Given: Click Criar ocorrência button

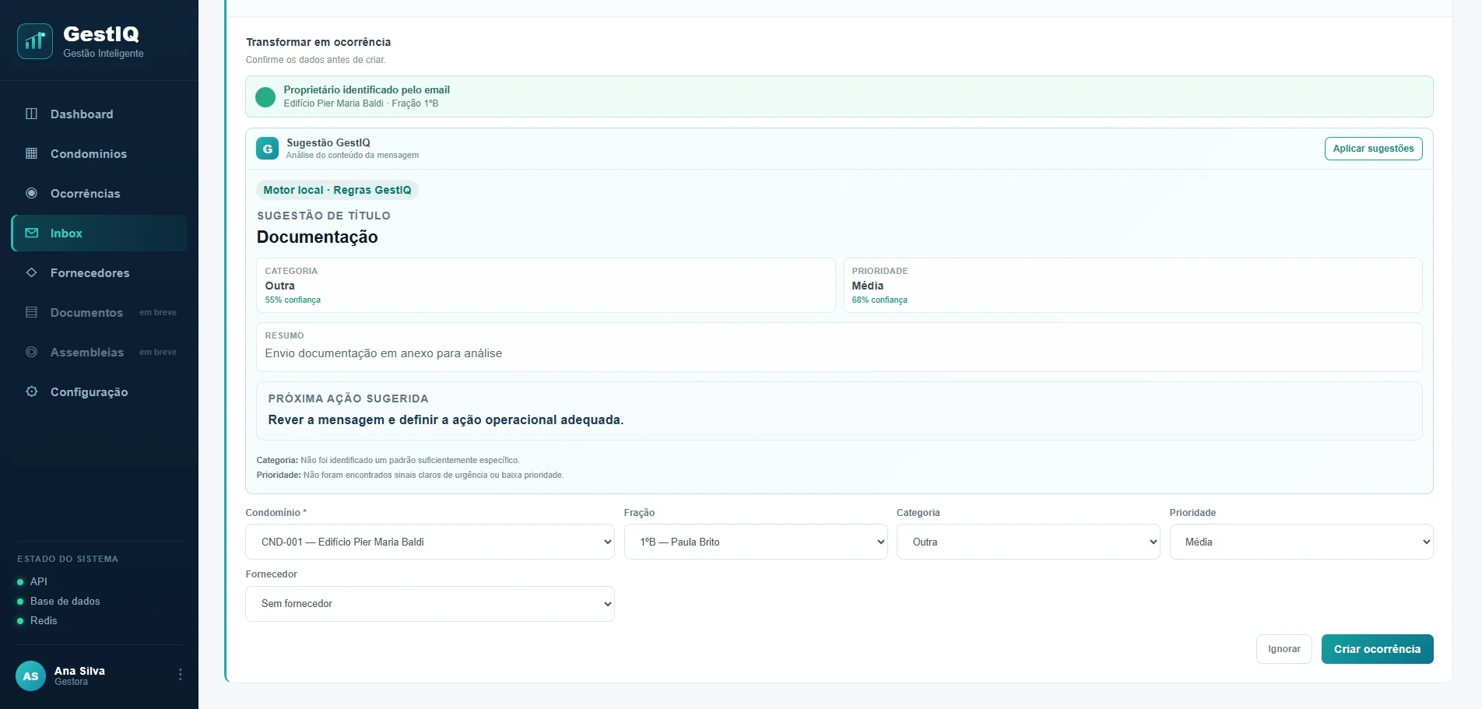Looking at the screenshot, I should pos(1377,649).
